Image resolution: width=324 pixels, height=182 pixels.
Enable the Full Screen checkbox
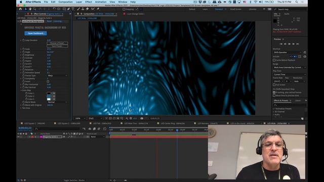point(274,85)
